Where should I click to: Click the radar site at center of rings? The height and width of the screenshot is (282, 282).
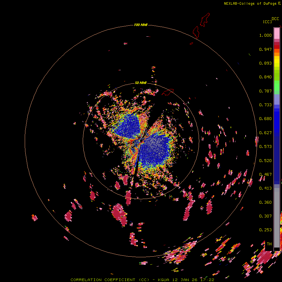141,141
